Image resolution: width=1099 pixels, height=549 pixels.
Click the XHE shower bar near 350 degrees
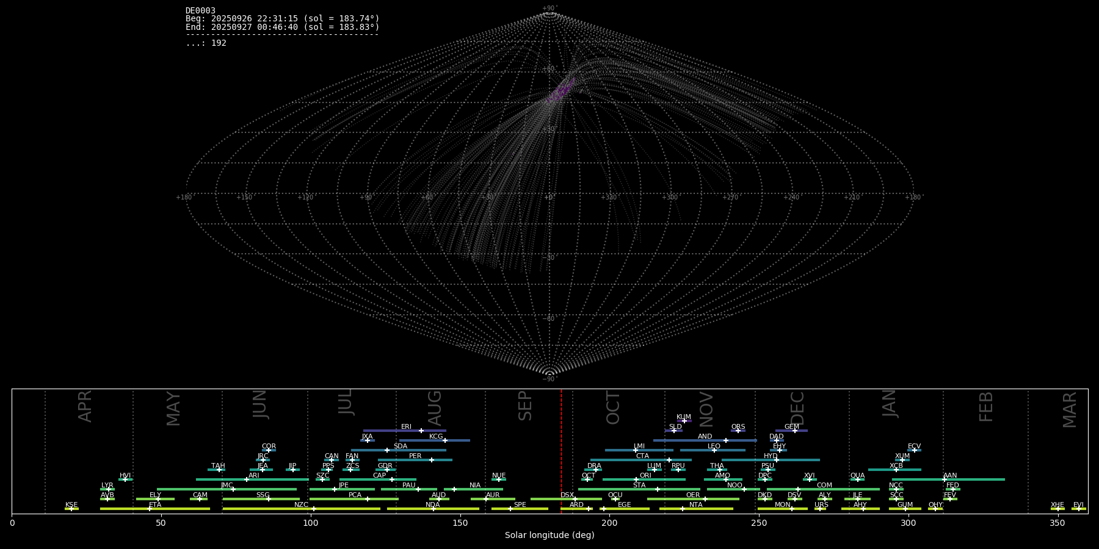pos(1057,509)
